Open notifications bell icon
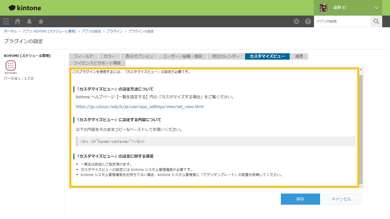The width and height of the screenshot is (390, 219). (29, 21)
